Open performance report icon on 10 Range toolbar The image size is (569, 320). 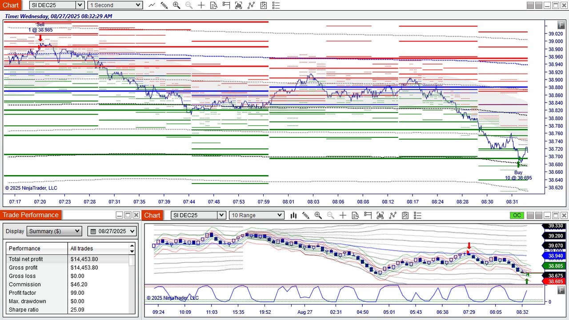coord(405,215)
